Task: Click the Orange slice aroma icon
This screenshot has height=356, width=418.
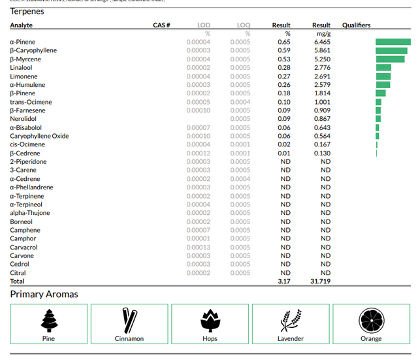Action: click(x=372, y=321)
